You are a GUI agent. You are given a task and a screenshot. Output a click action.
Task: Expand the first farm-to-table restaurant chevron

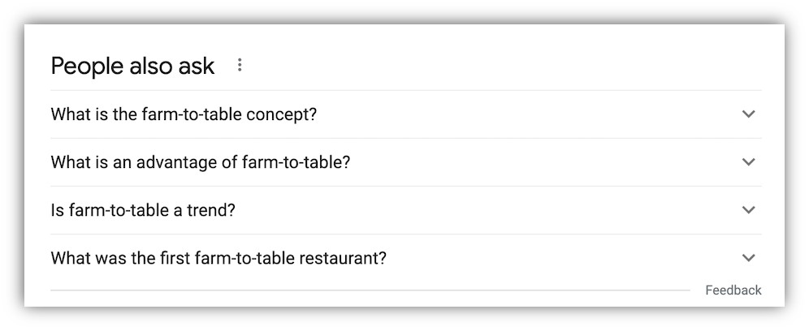click(x=749, y=258)
